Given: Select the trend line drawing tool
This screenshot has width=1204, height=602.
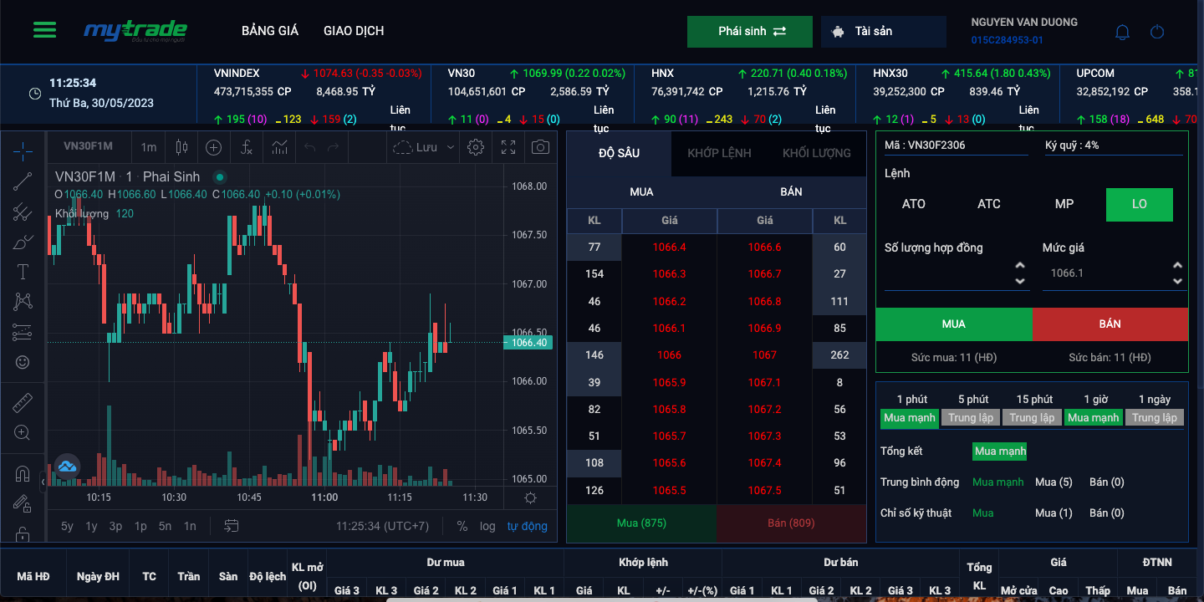Looking at the screenshot, I should click(x=23, y=181).
